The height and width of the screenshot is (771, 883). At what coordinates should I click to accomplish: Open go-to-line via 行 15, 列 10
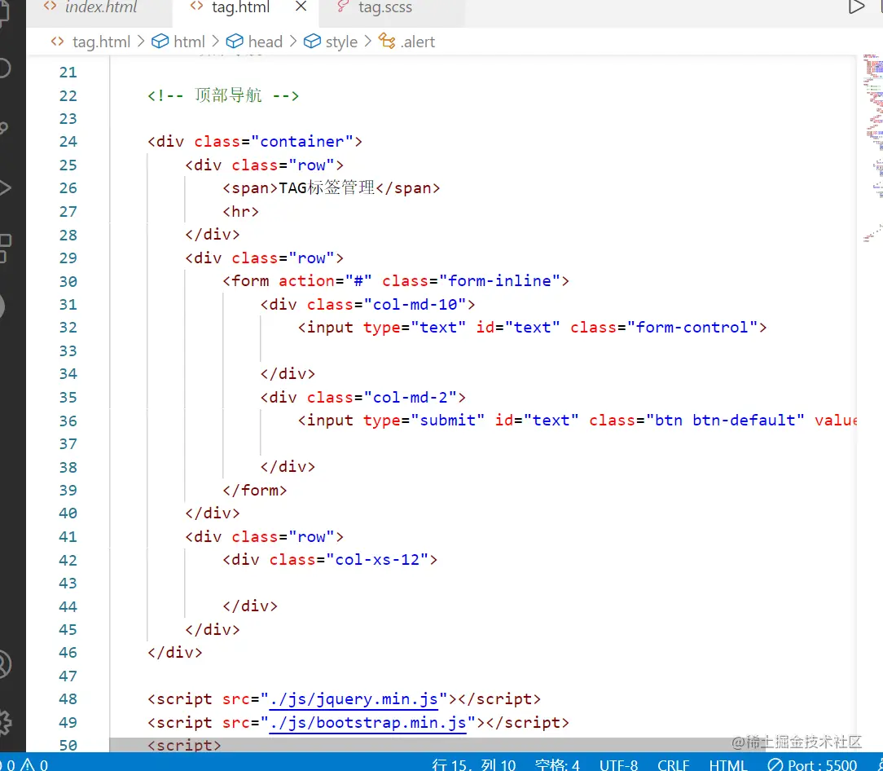(x=473, y=764)
